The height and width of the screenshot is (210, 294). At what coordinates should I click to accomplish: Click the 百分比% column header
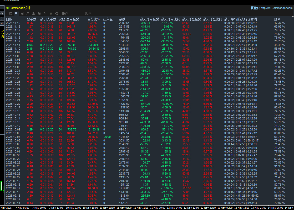click(x=94, y=19)
